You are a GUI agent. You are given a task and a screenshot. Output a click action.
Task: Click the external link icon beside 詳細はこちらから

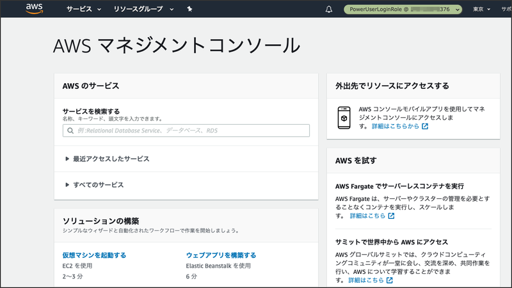(425, 126)
